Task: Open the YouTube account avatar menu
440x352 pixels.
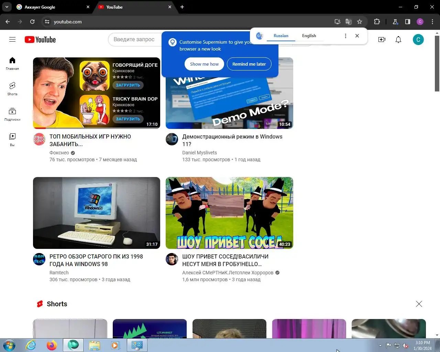Action: 418,40
